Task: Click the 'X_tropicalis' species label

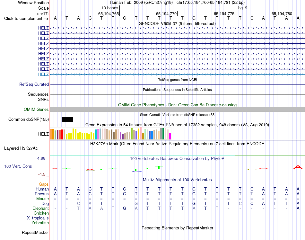Action: 38,218
